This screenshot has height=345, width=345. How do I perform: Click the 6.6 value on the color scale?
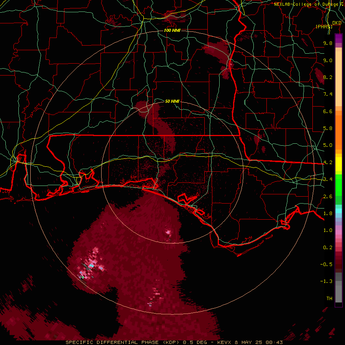(328, 111)
